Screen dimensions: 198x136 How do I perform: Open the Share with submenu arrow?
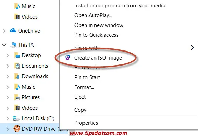pos(192,48)
